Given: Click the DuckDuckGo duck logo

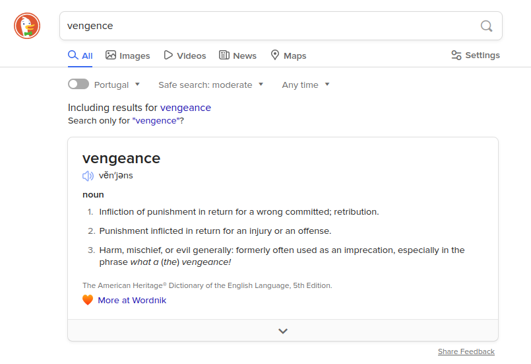Looking at the screenshot, I should [x=27, y=26].
